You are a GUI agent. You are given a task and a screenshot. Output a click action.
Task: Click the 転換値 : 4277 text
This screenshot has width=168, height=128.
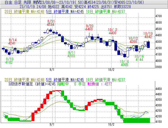(x=100, y=84)
